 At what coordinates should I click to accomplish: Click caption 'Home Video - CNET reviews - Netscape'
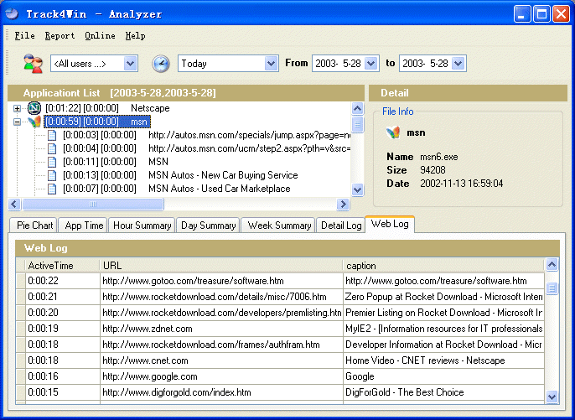point(443,360)
